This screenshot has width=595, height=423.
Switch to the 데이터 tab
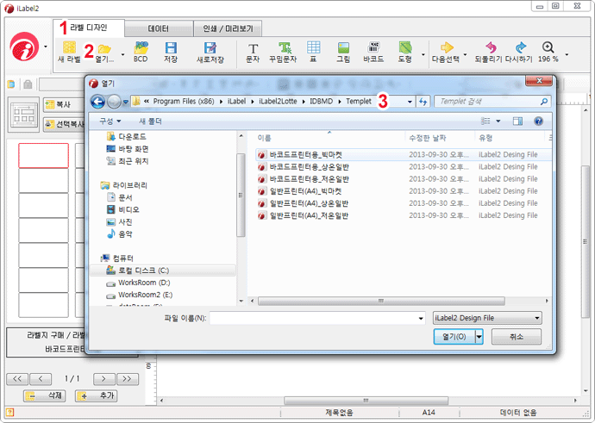pyautogui.click(x=159, y=28)
